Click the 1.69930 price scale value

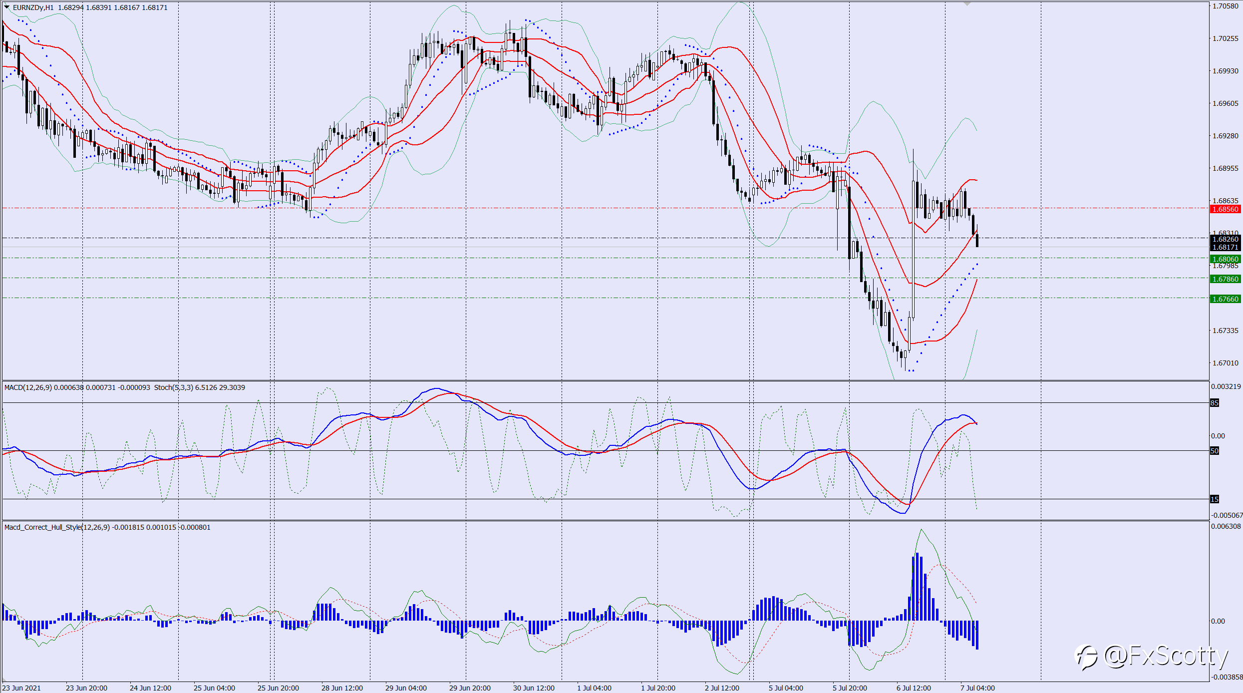click(1226, 71)
